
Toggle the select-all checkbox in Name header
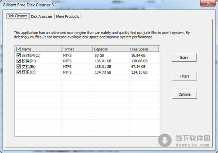tap(19, 49)
